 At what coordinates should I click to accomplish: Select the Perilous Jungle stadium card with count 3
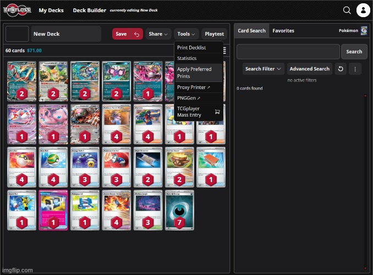tap(148, 210)
